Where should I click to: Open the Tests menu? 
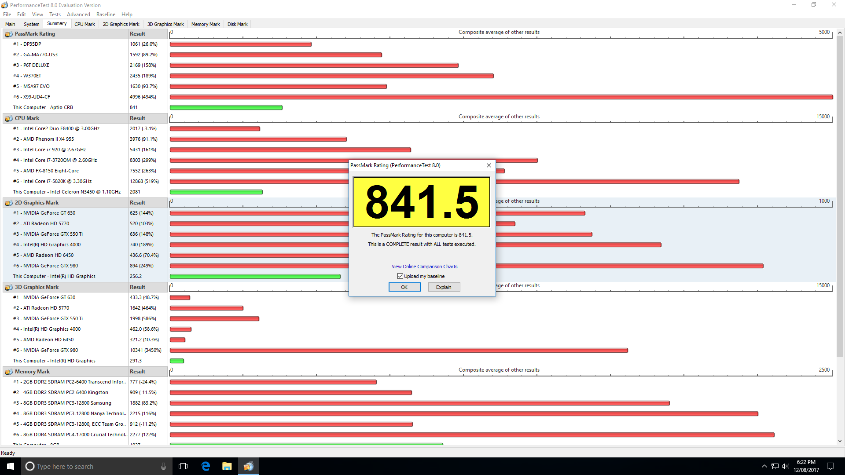[x=55, y=15]
